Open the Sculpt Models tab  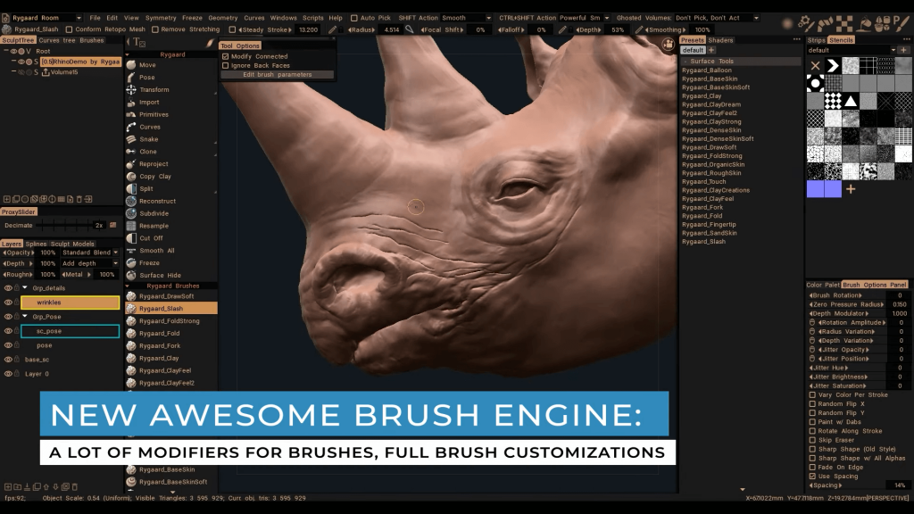pyautogui.click(x=71, y=245)
